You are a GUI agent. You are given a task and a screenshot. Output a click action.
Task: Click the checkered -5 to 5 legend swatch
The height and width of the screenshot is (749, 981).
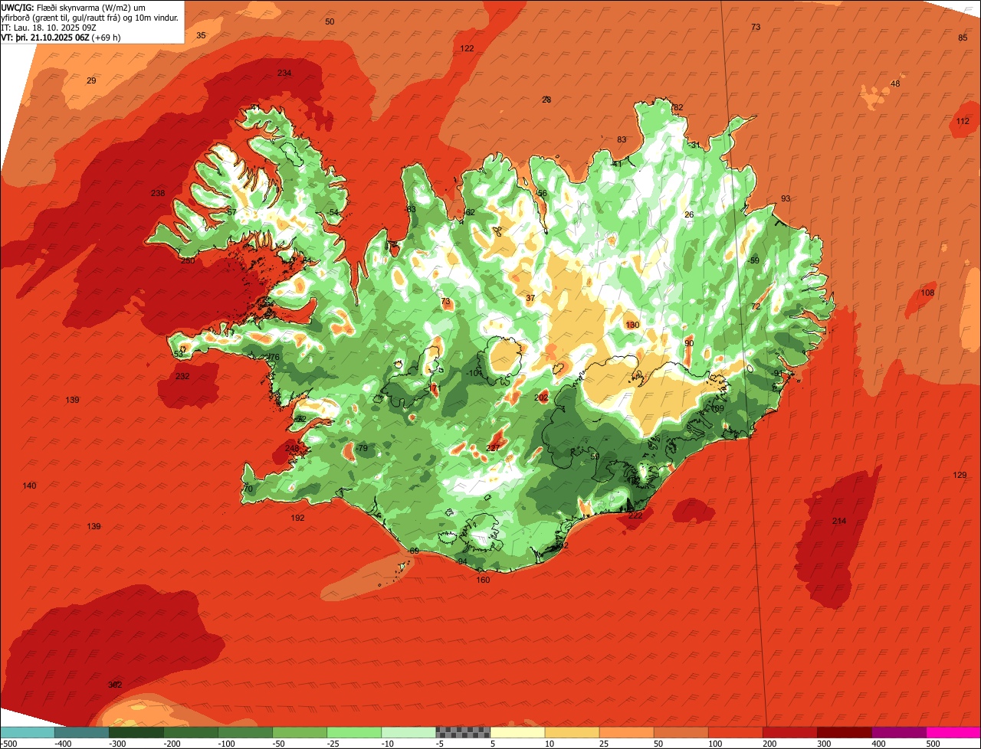[463, 732]
